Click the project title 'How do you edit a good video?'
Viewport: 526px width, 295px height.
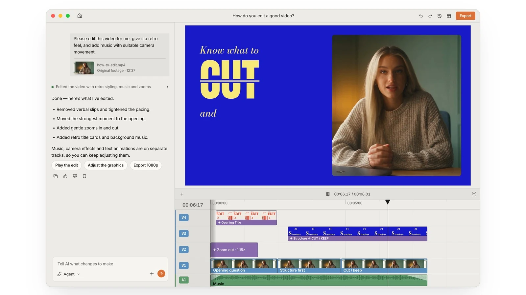263,16
